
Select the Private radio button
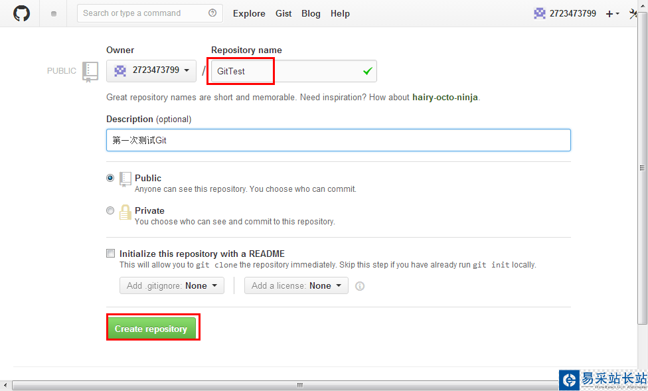(110, 210)
